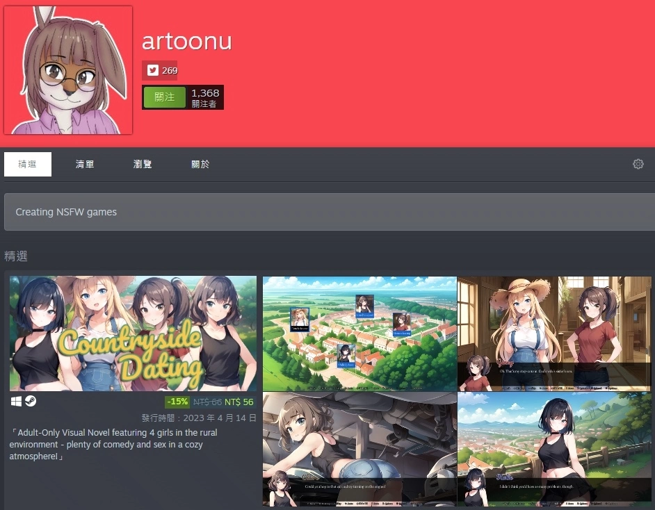Click the -15% discount badge
Viewport: 655px width, 510px height.
(x=177, y=402)
